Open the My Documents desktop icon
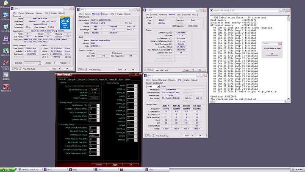The image size is (305, 172). coord(6,3)
